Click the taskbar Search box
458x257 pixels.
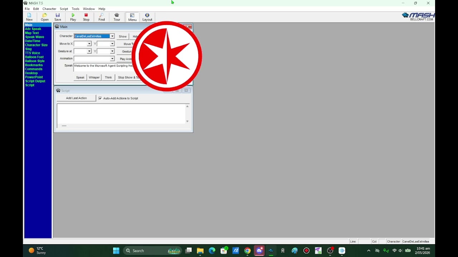(152, 251)
